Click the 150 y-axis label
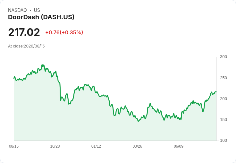The image size is (236, 163). pyautogui.click(x=223, y=120)
